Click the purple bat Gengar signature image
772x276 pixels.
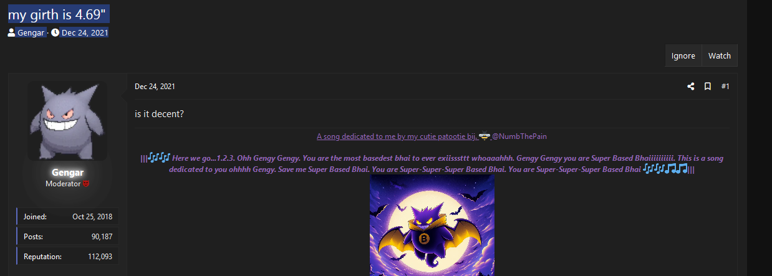coord(432,225)
